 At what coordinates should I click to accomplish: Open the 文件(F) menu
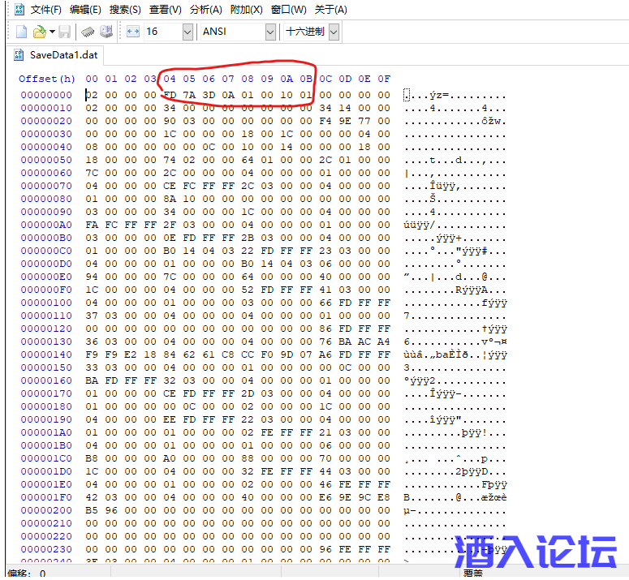click(45, 9)
